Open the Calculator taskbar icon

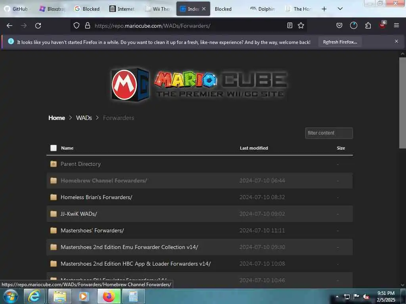(133, 296)
